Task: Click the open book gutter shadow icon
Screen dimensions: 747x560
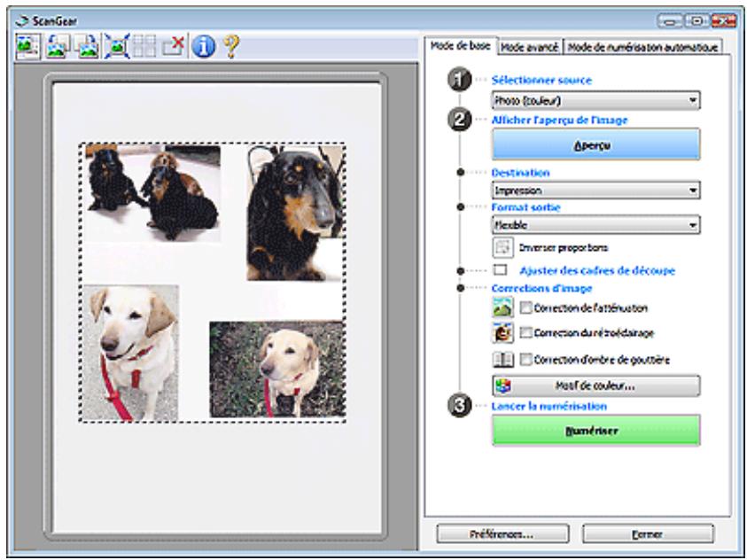Action: point(502,360)
